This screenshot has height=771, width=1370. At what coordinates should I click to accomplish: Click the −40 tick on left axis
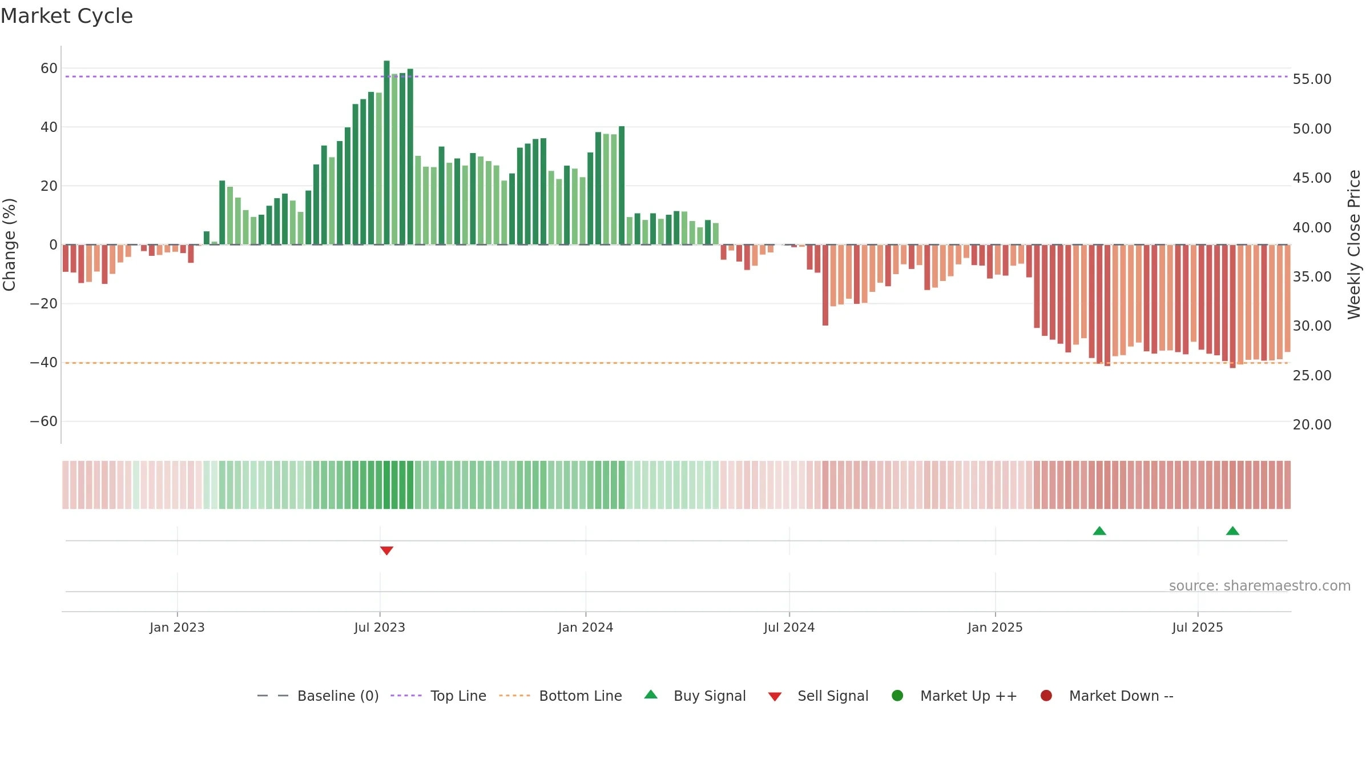click(44, 363)
